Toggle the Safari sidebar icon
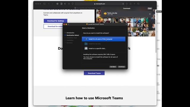The width and height of the screenshot is (190, 107). tap(45, 4)
